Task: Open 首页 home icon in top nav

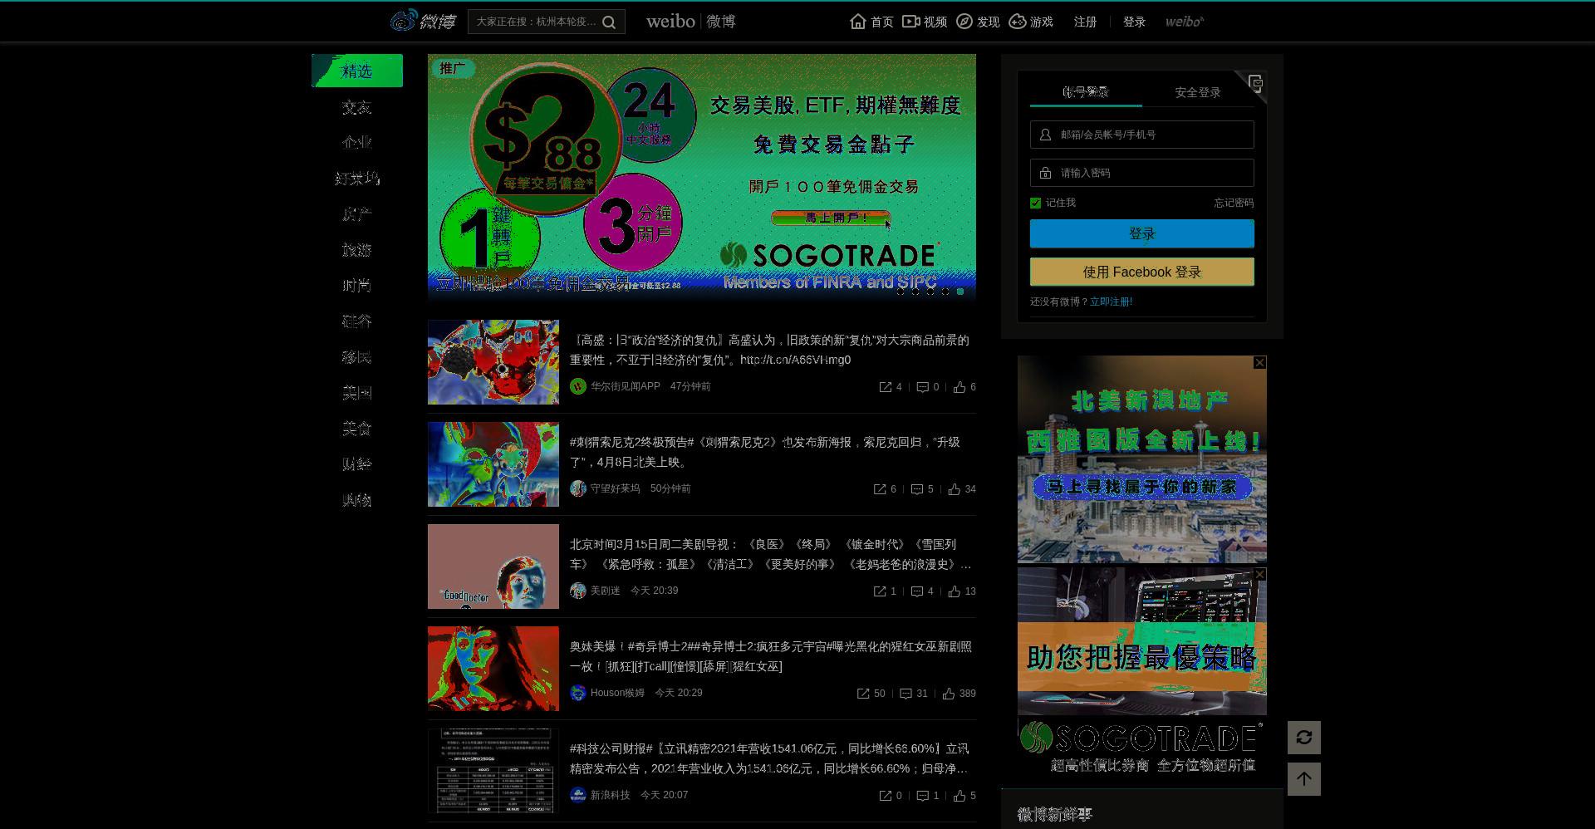Action: point(858,22)
